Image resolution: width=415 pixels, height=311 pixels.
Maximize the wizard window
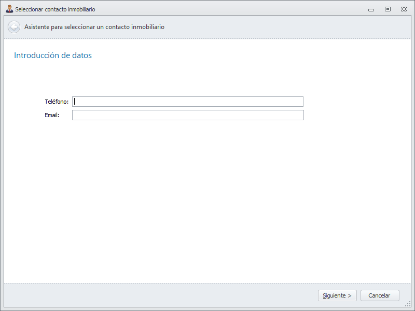click(388, 9)
